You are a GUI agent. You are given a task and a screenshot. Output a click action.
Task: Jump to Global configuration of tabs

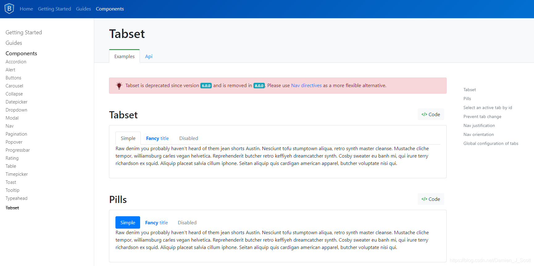pyautogui.click(x=491, y=143)
